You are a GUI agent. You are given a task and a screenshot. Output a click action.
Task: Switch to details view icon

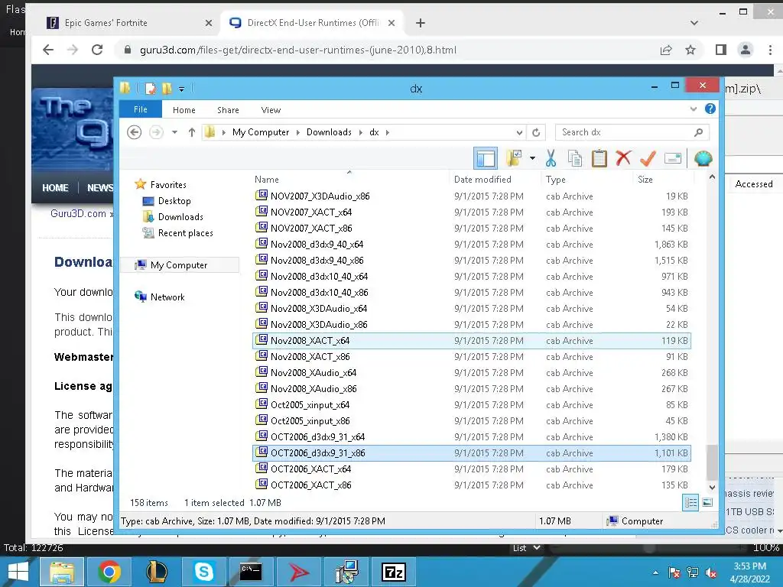click(690, 503)
